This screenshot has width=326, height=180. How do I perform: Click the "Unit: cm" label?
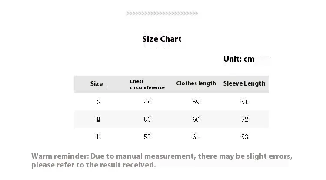coord(239,59)
